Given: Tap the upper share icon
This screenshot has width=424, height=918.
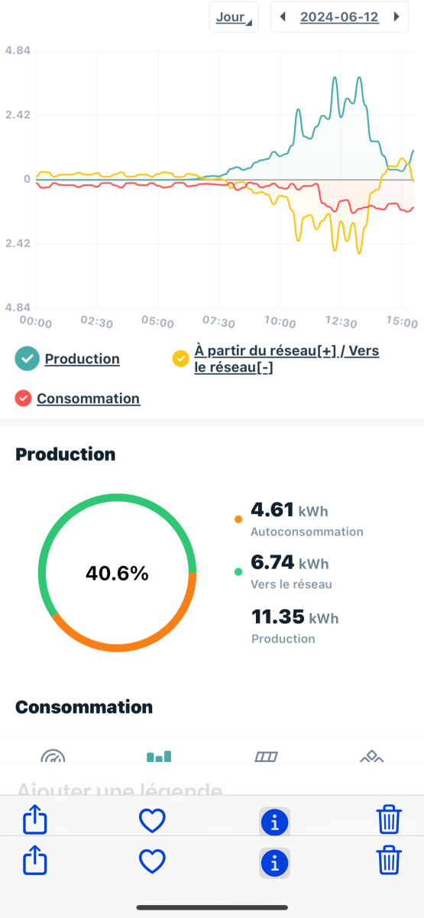Looking at the screenshot, I should tap(36, 821).
